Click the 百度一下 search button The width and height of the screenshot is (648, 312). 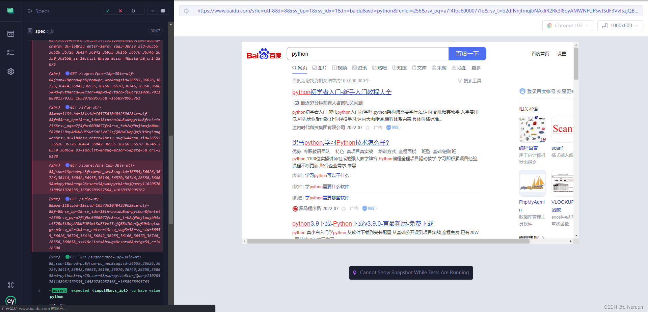coord(467,54)
